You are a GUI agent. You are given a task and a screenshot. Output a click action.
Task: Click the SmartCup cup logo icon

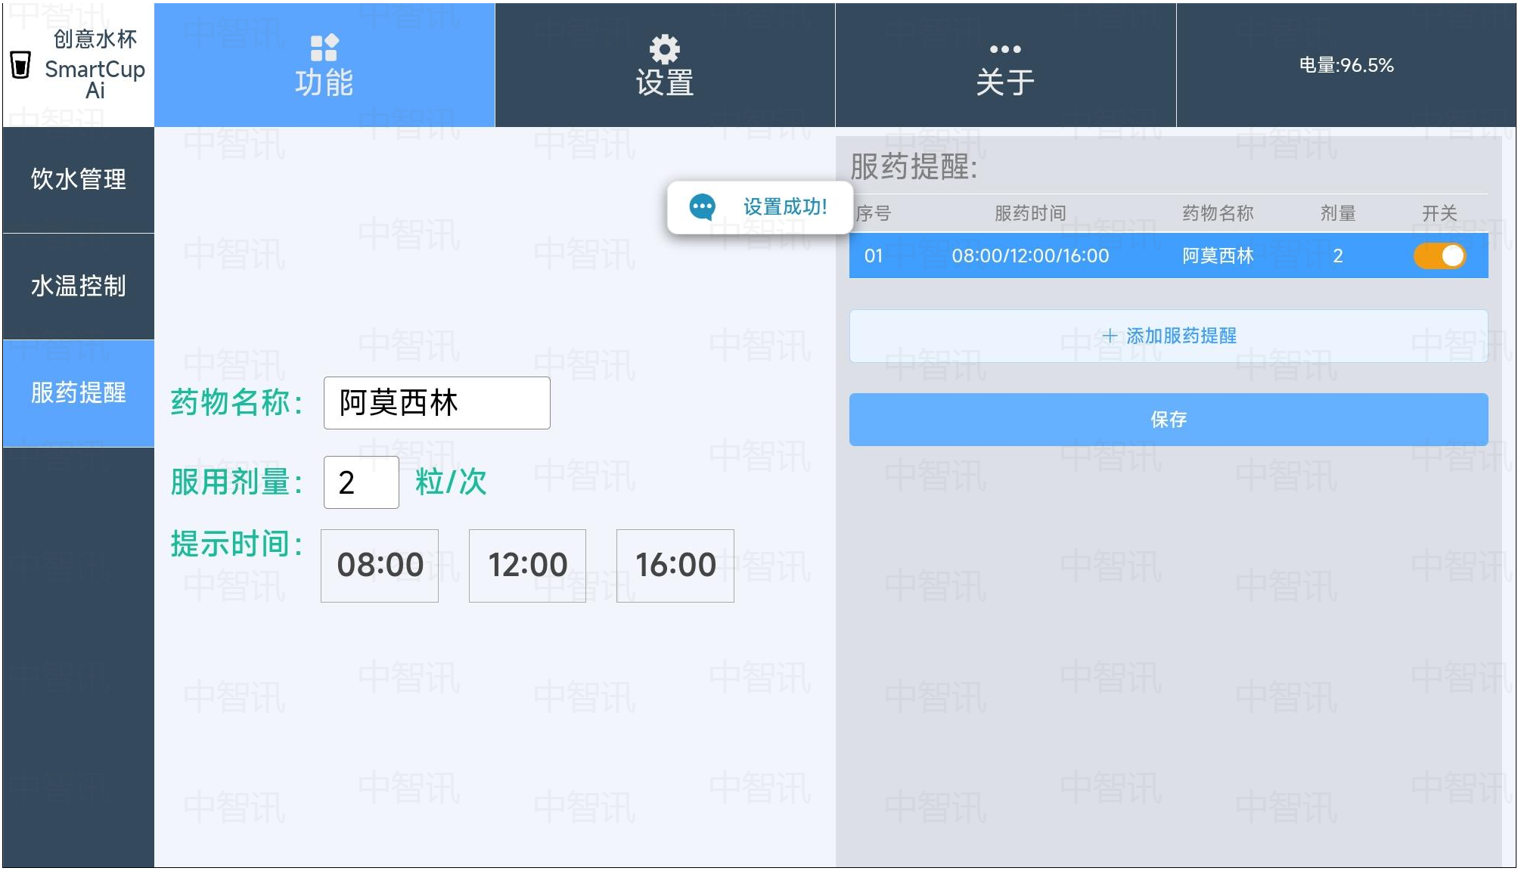pyautogui.click(x=20, y=65)
